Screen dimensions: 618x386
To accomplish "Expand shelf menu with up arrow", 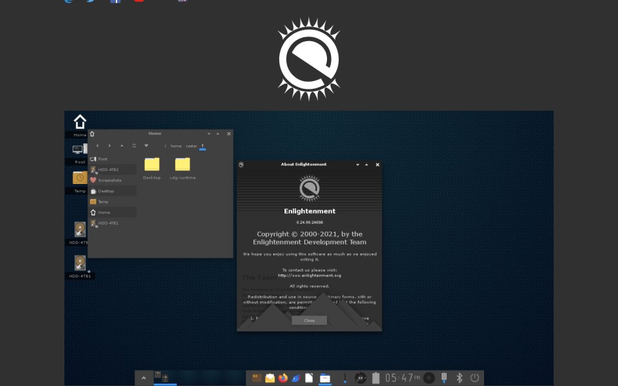I will point(144,378).
